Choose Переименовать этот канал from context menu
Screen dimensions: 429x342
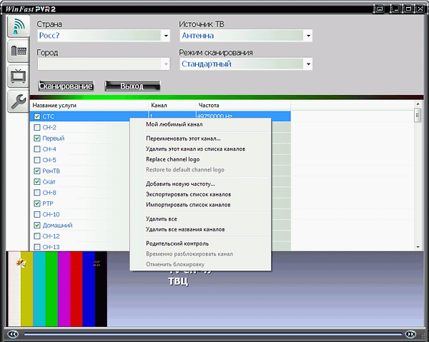[183, 139]
